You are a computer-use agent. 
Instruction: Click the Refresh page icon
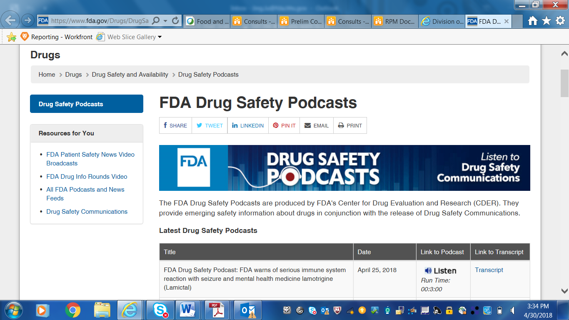click(175, 21)
